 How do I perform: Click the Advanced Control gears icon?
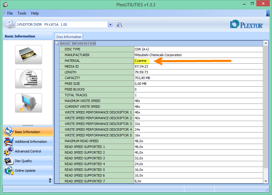[x=8, y=151]
